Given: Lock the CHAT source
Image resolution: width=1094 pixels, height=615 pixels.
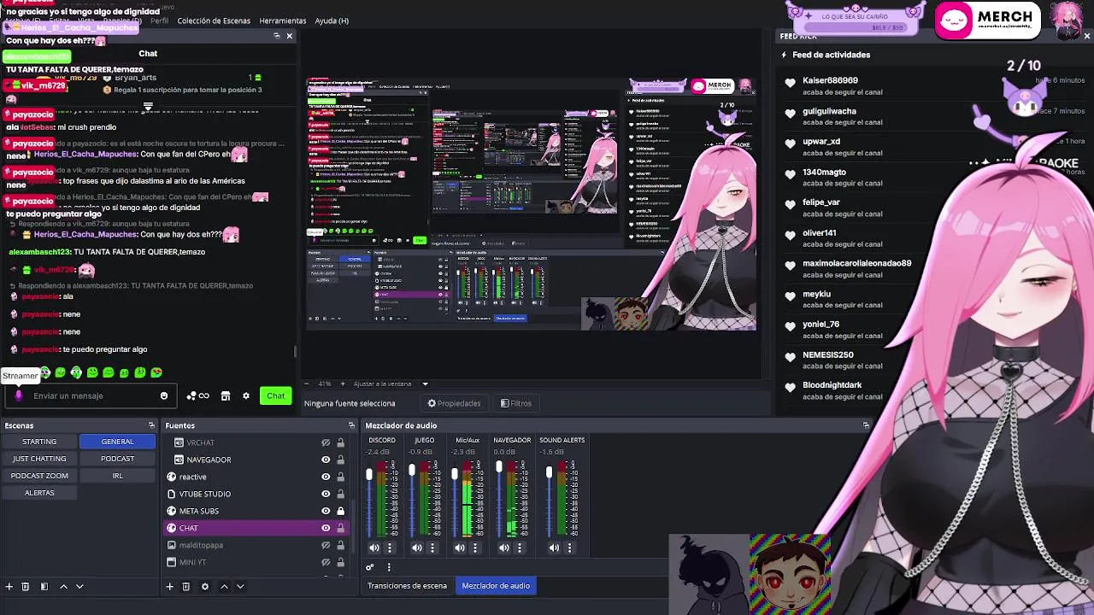Looking at the screenshot, I should coord(340,528).
